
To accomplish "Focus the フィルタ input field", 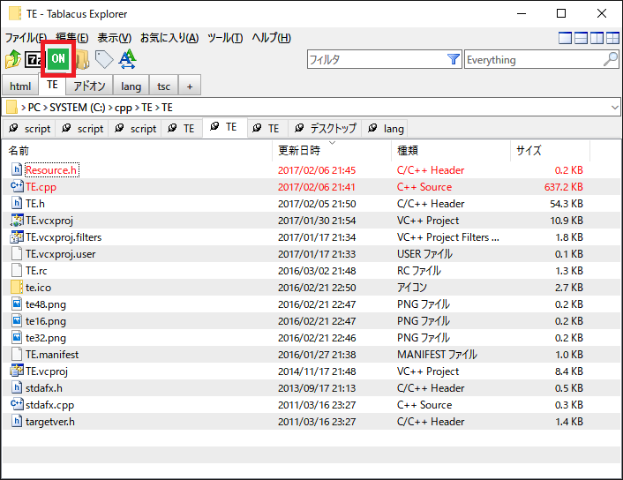I will point(376,59).
